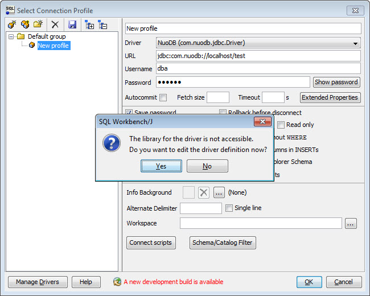Click Show password button
The height and width of the screenshot is (296, 370).
click(336, 82)
